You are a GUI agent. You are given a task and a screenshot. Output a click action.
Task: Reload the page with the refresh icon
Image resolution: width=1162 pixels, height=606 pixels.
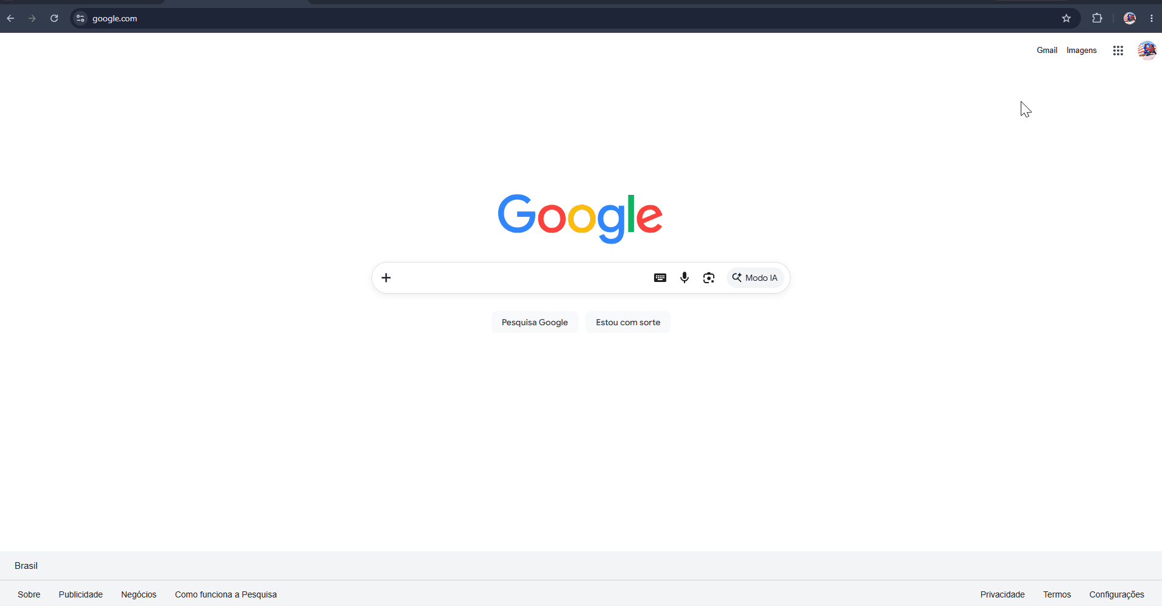pos(54,18)
